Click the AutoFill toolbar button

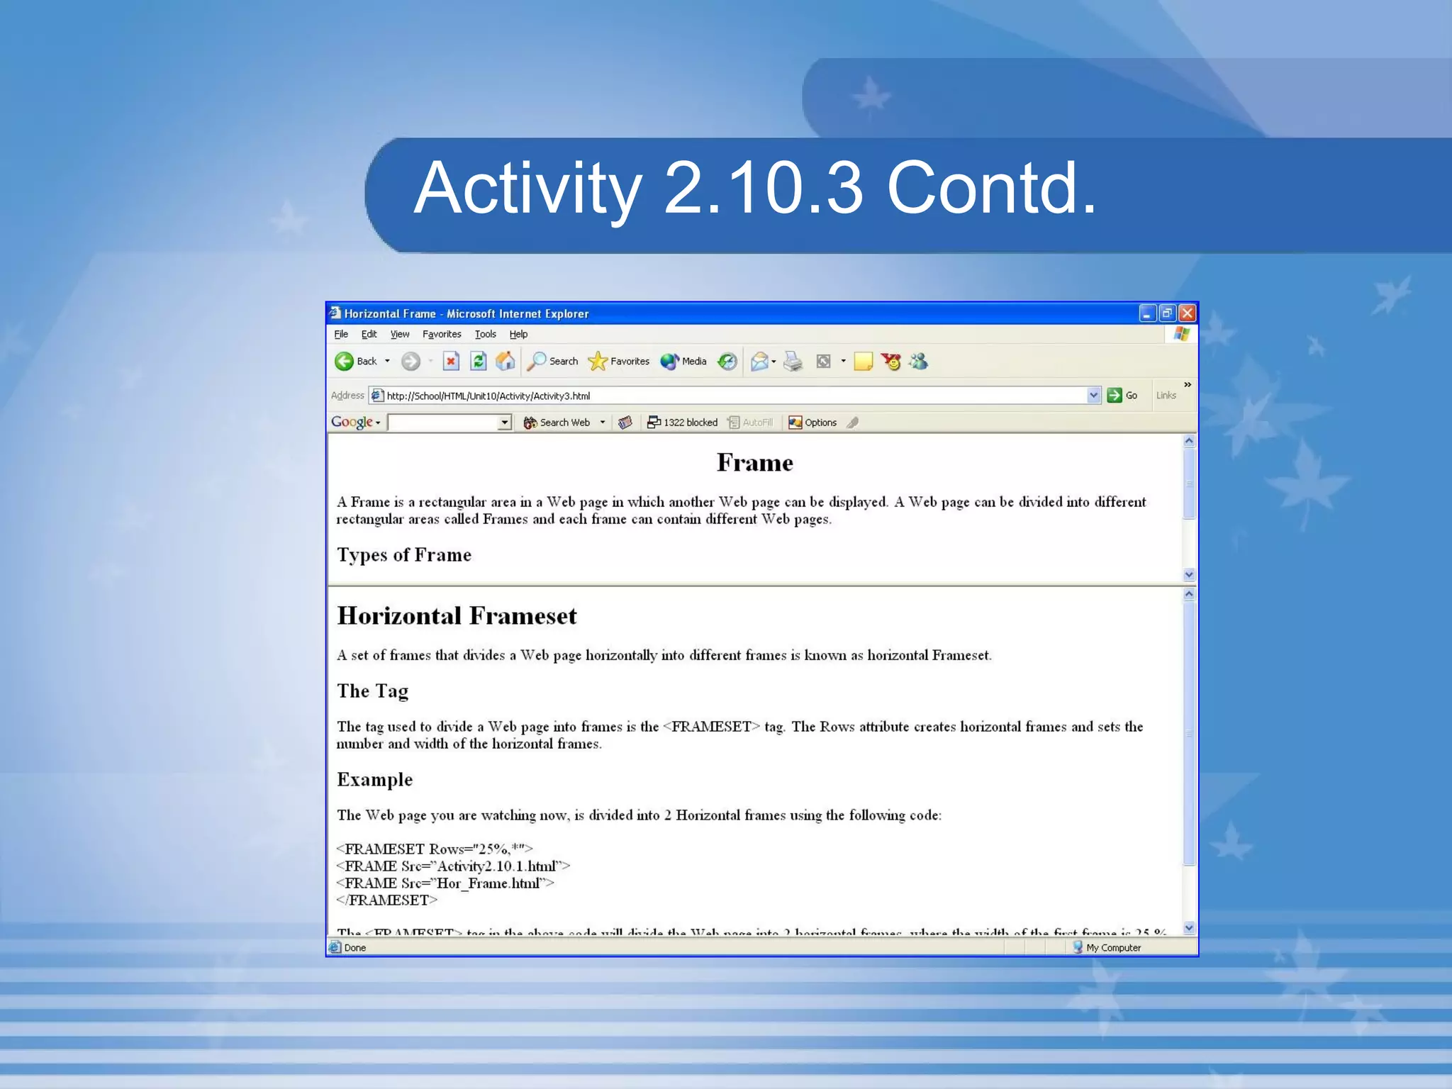click(x=751, y=423)
